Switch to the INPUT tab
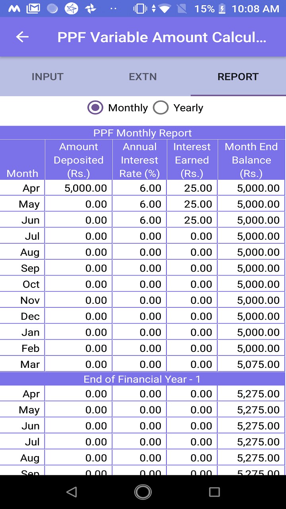Screen dimensions: 286x509 (48, 77)
